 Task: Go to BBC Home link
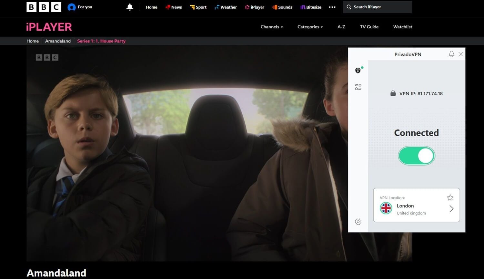pyautogui.click(x=151, y=7)
